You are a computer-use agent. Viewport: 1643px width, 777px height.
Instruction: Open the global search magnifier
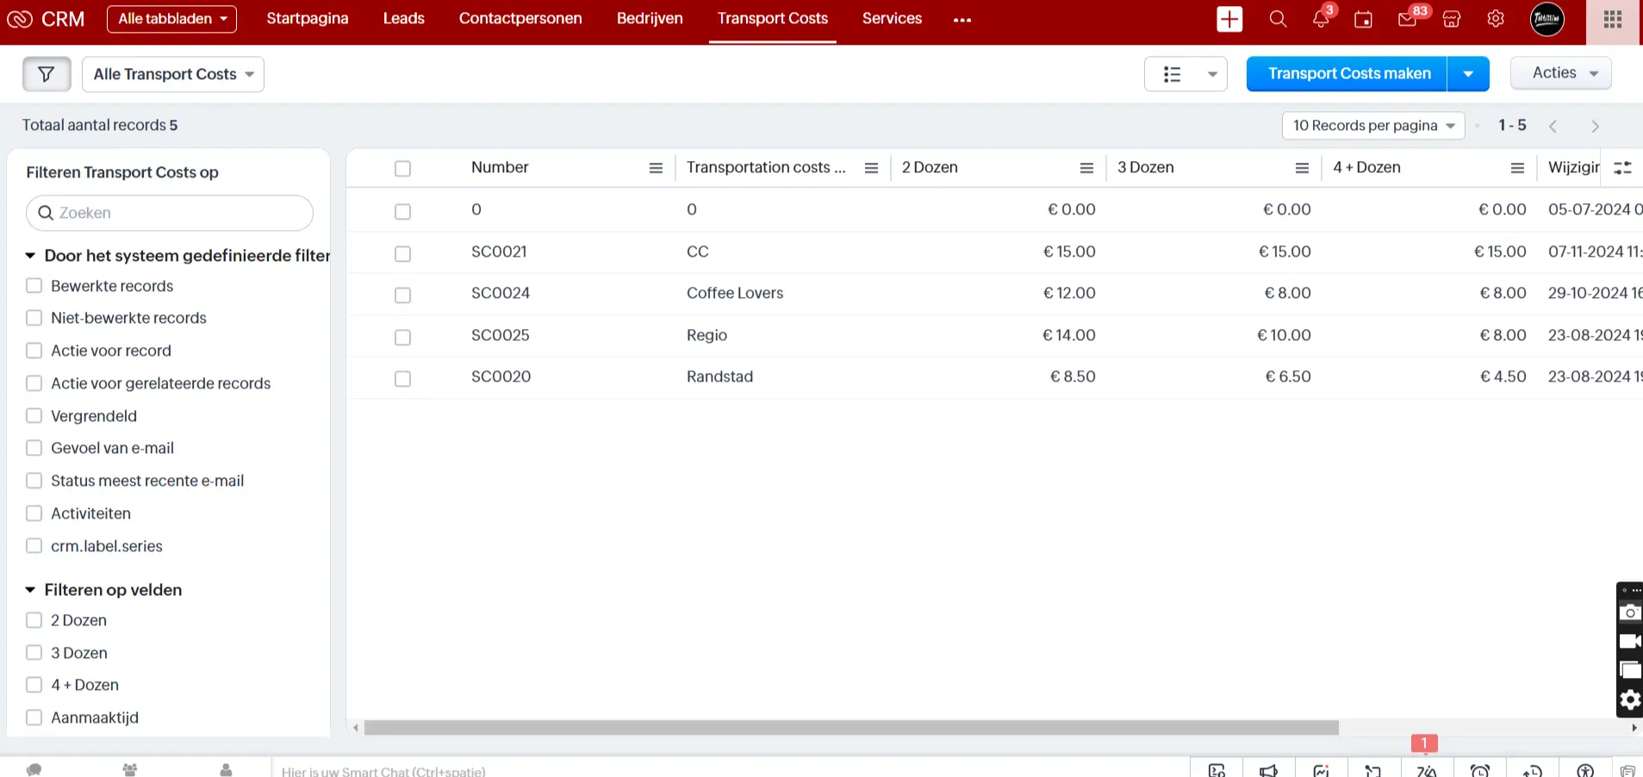pyautogui.click(x=1277, y=19)
